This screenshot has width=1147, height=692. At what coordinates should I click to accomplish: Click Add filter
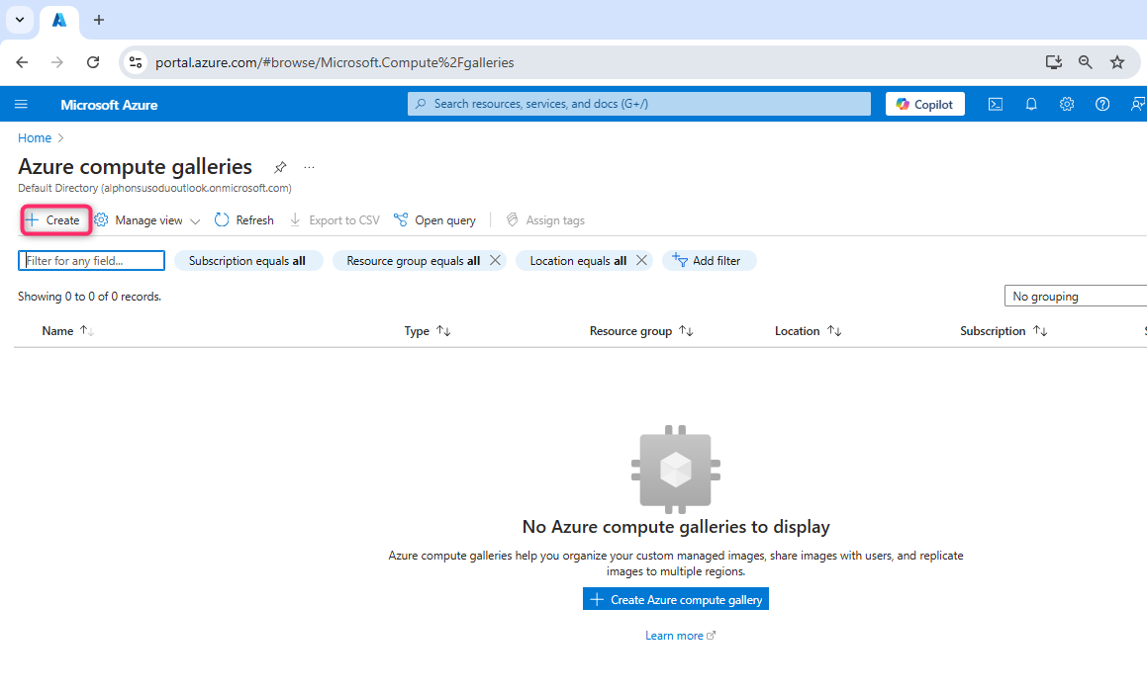(709, 261)
